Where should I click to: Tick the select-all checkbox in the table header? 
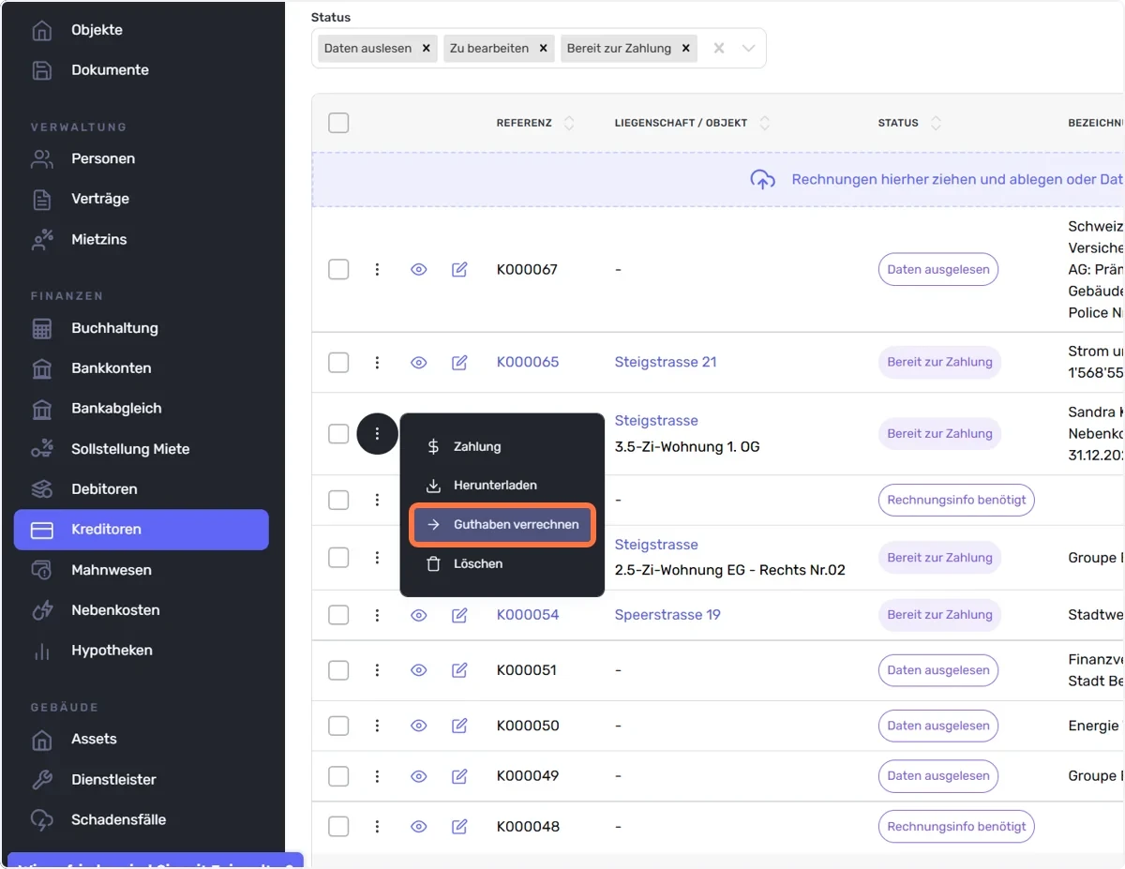(338, 123)
